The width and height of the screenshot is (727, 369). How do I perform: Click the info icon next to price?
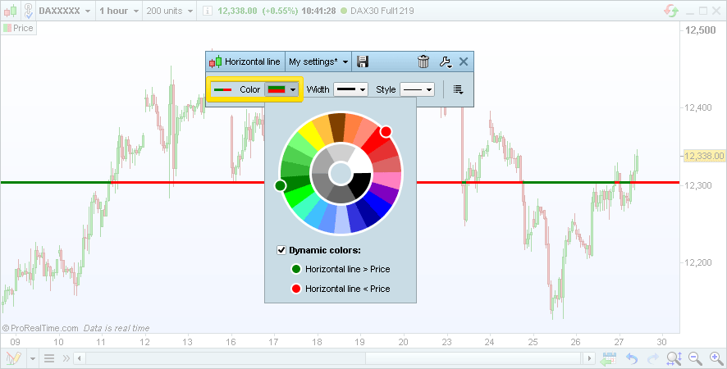207,11
